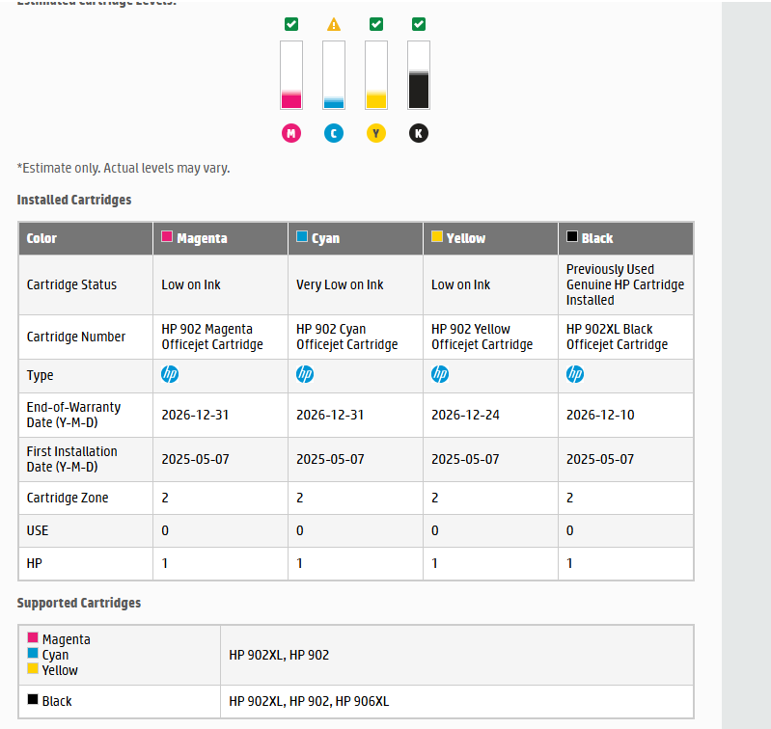Viewport: 771px width, 729px height.
Task: Click the black K circle icon
Action: click(419, 133)
